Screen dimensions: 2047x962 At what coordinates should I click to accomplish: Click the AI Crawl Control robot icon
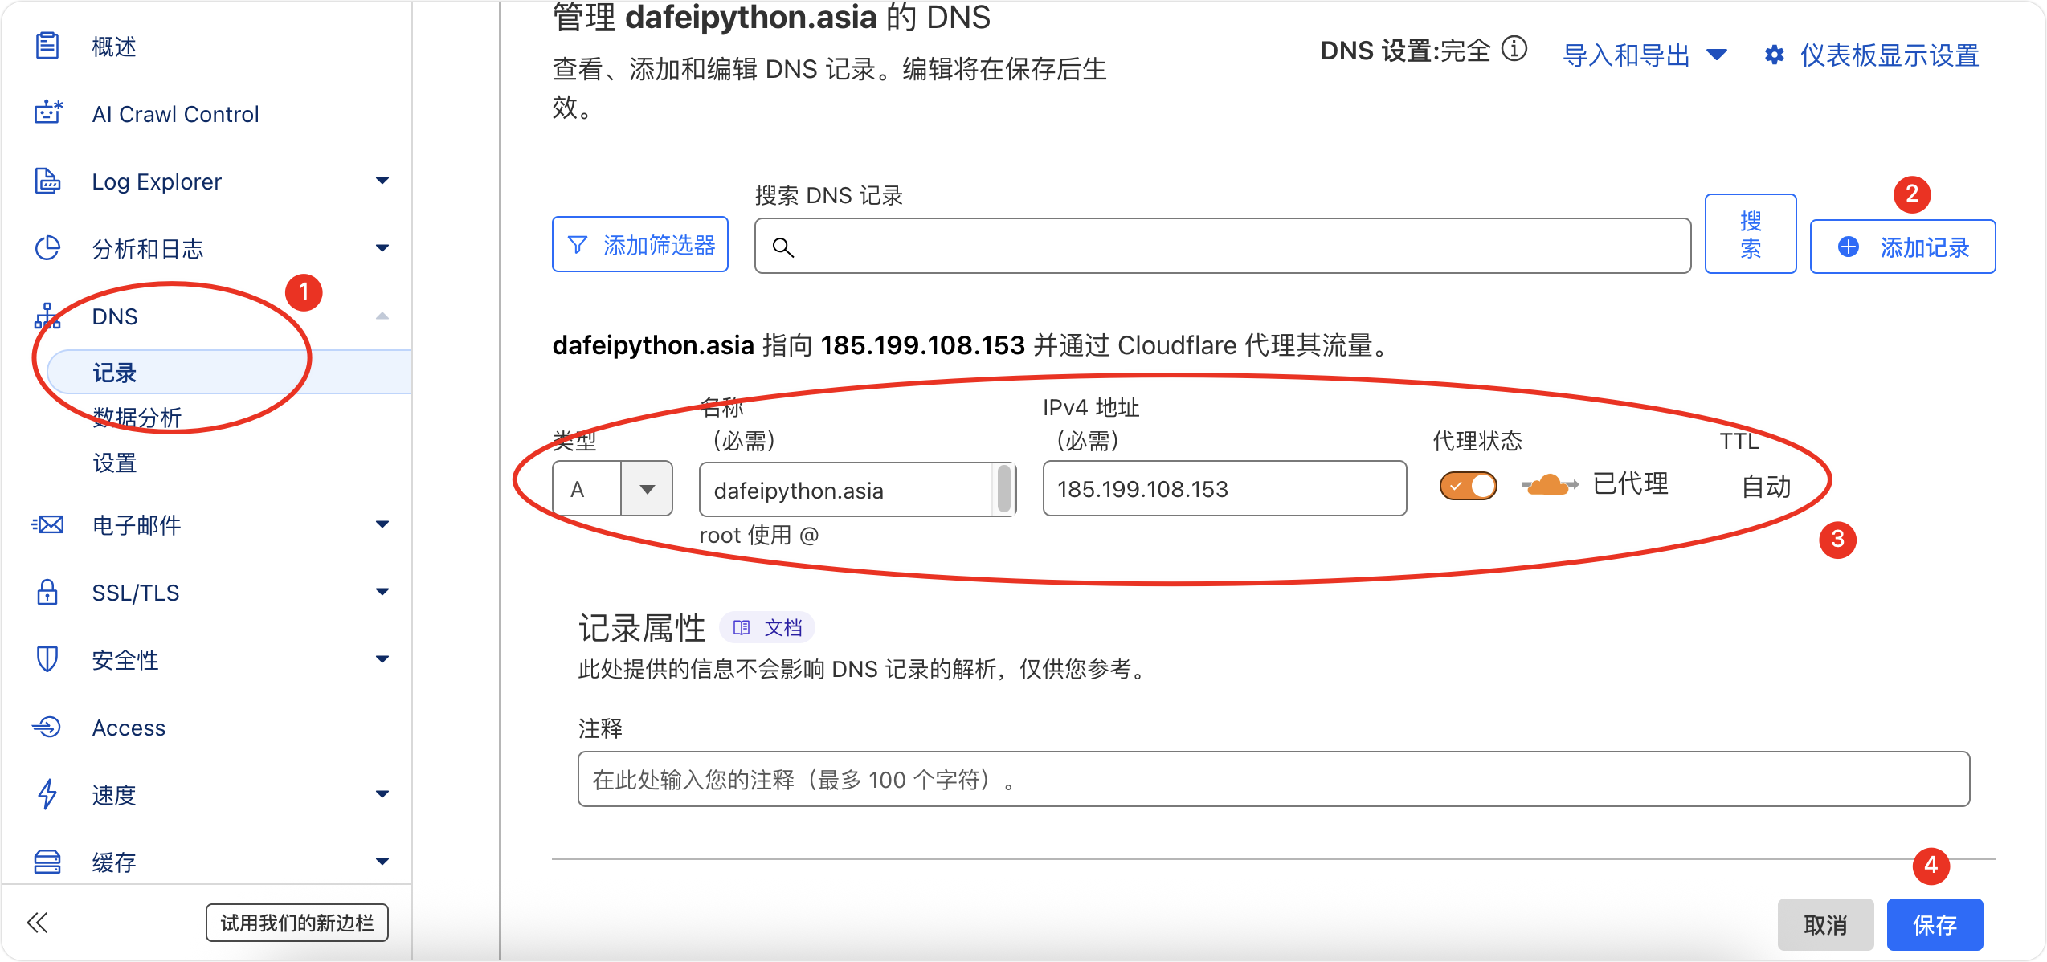47,113
